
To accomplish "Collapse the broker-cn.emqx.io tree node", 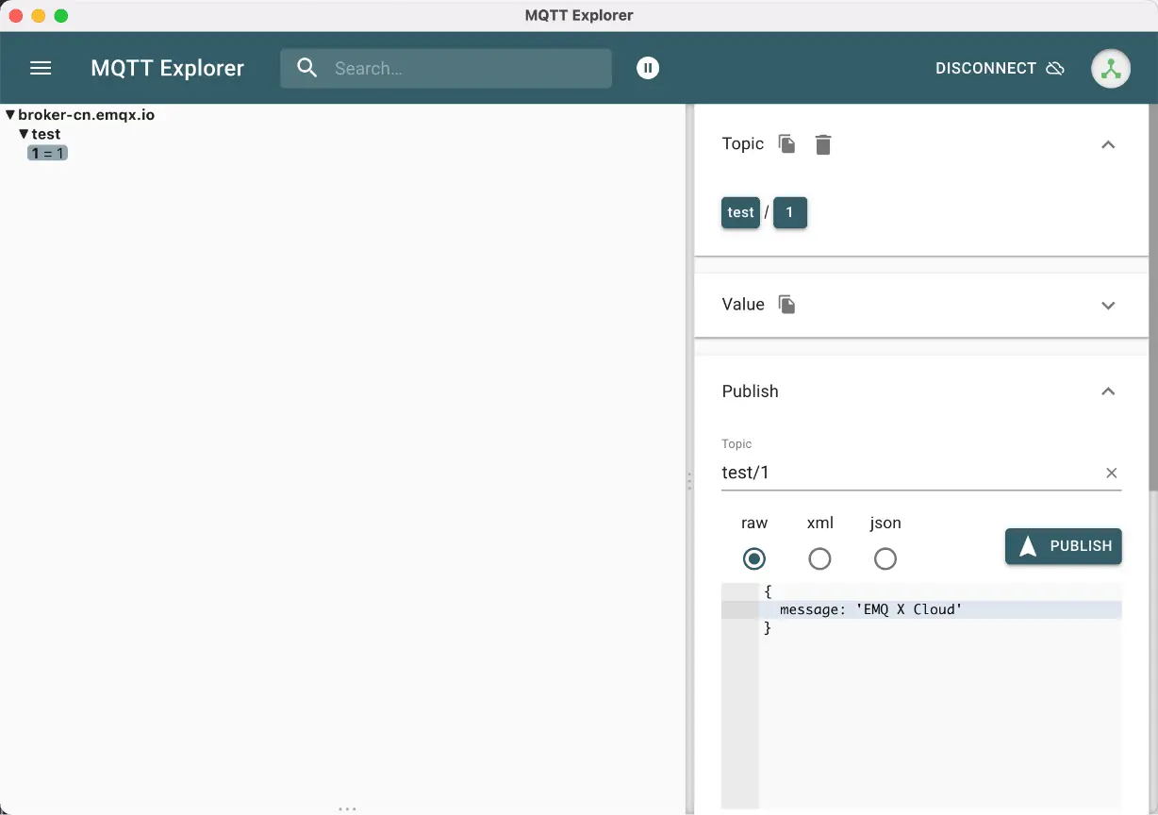I will [x=10, y=115].
